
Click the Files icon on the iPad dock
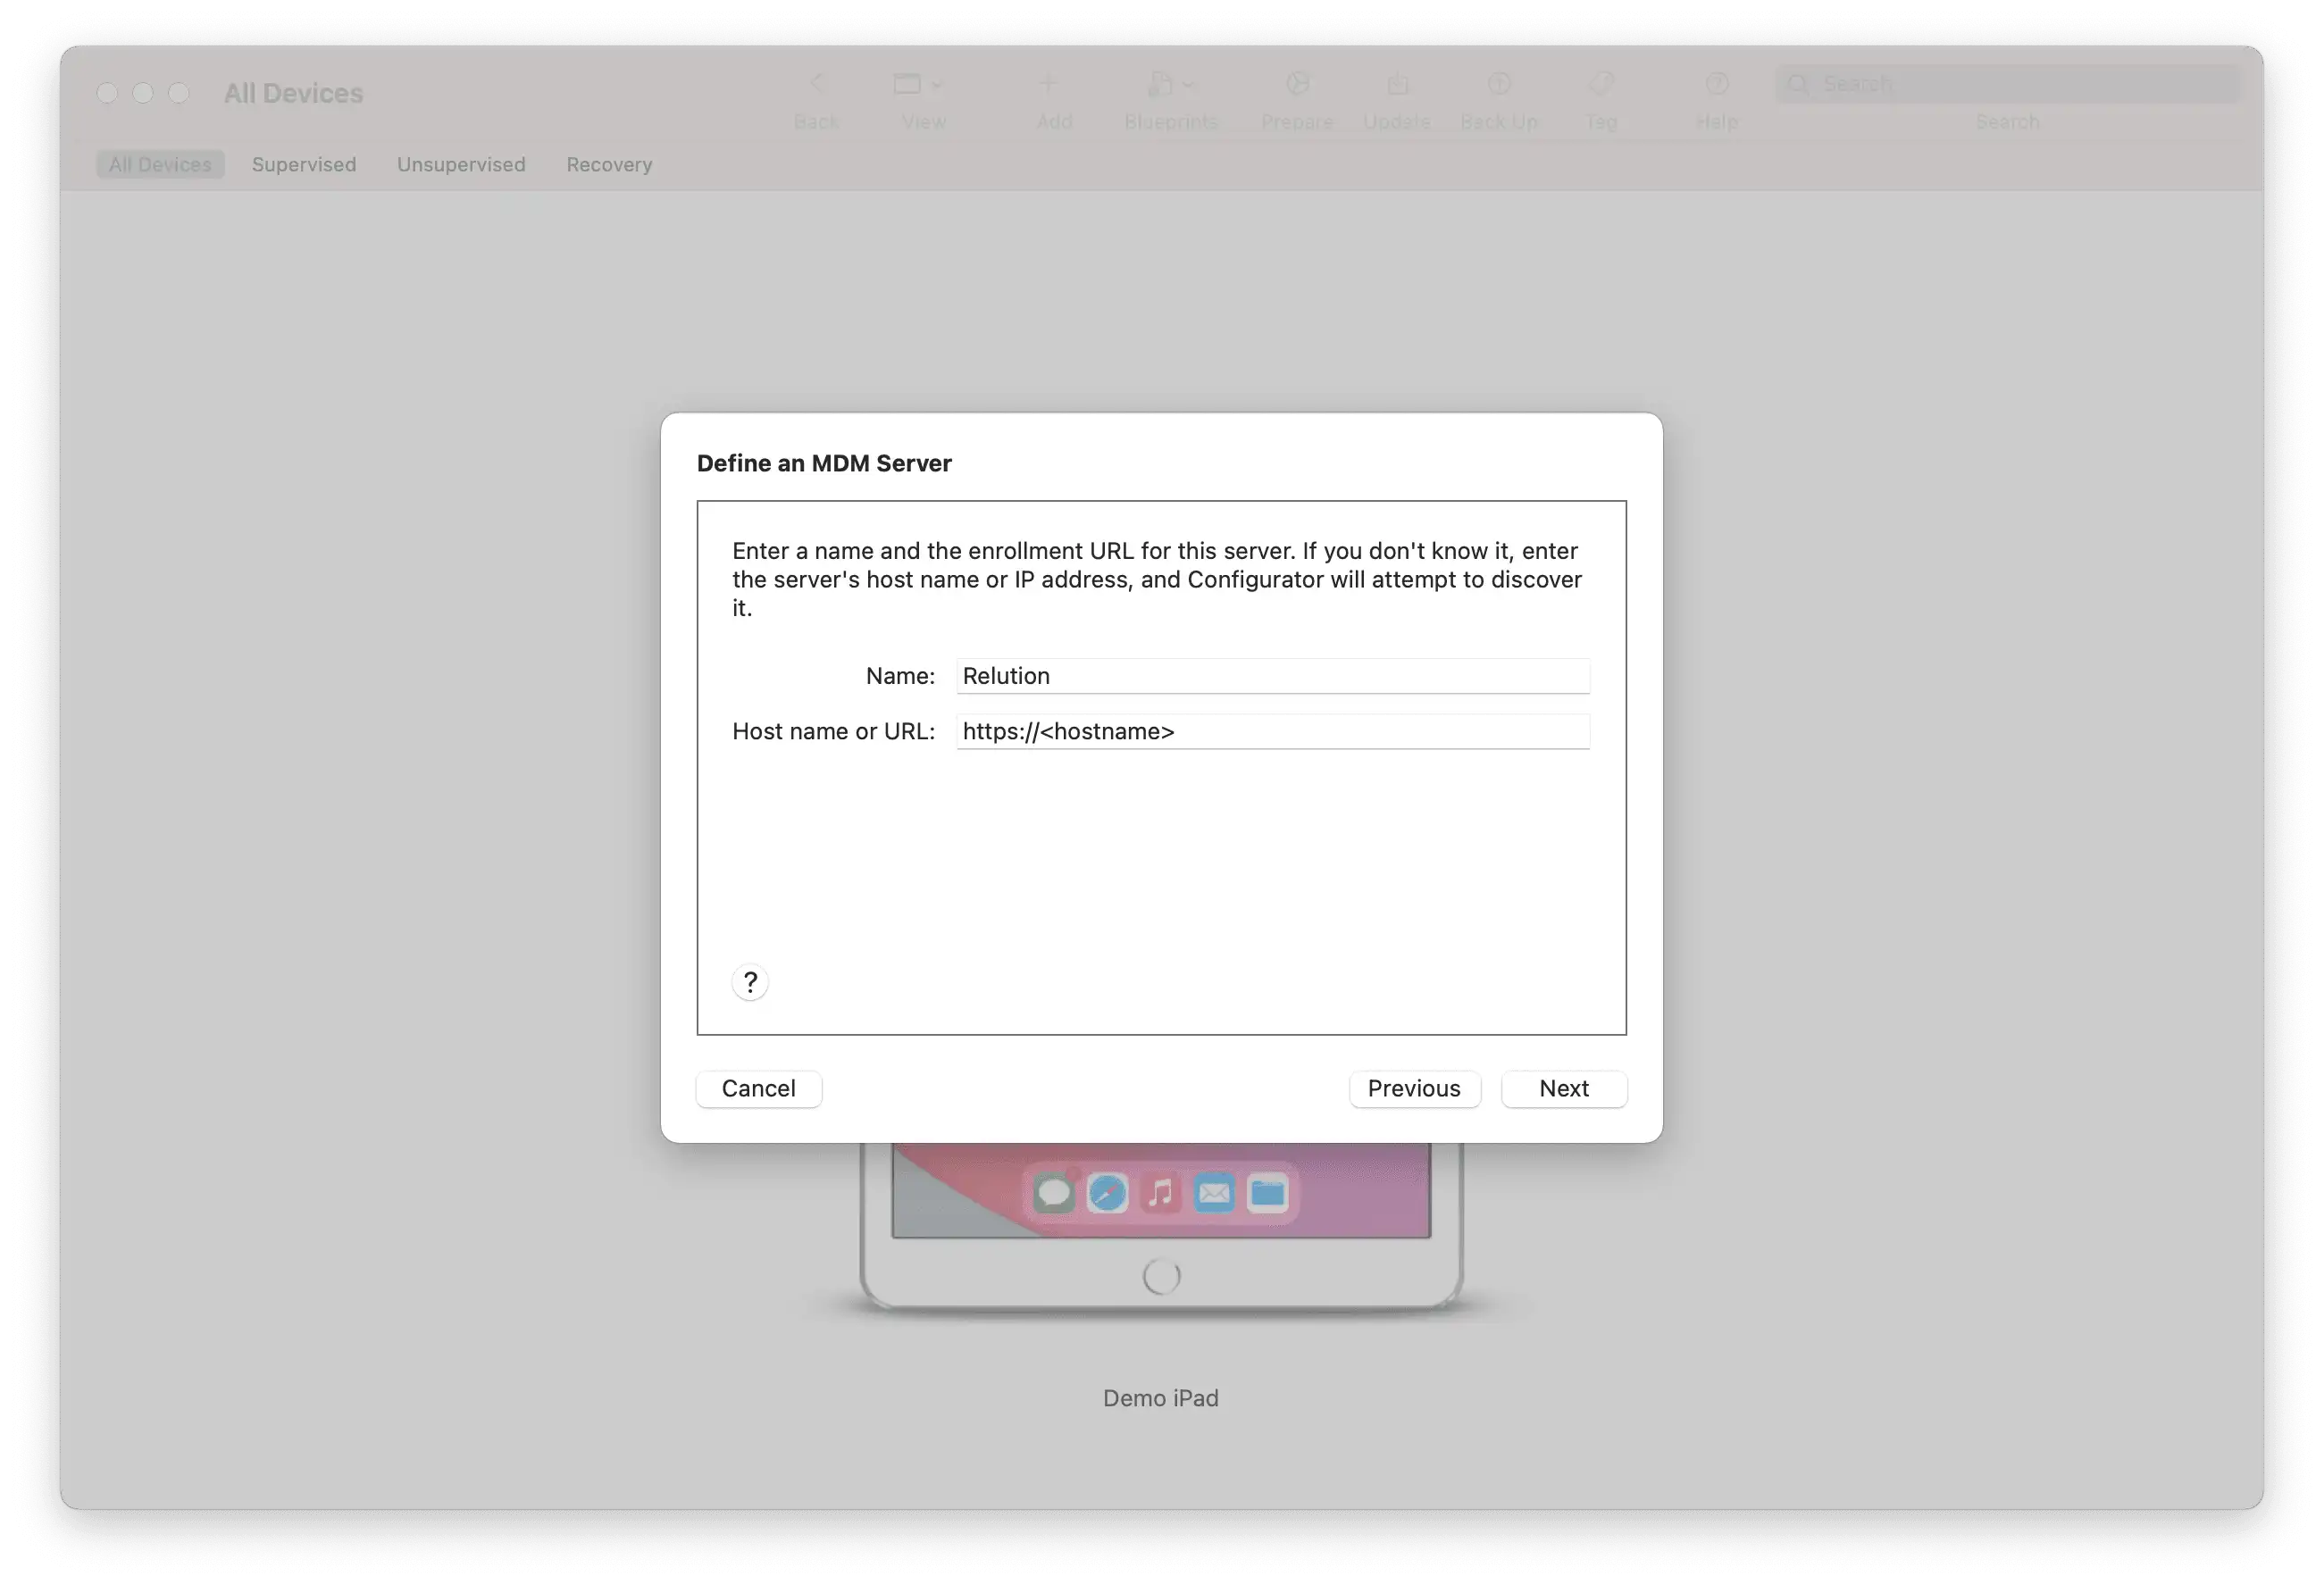tap(1268, 1193)
